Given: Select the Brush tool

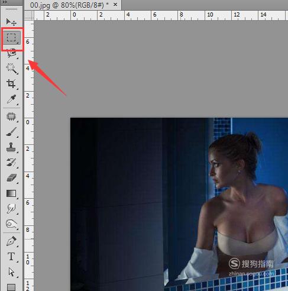Looking at the screenshot, I should coord(11,132).
